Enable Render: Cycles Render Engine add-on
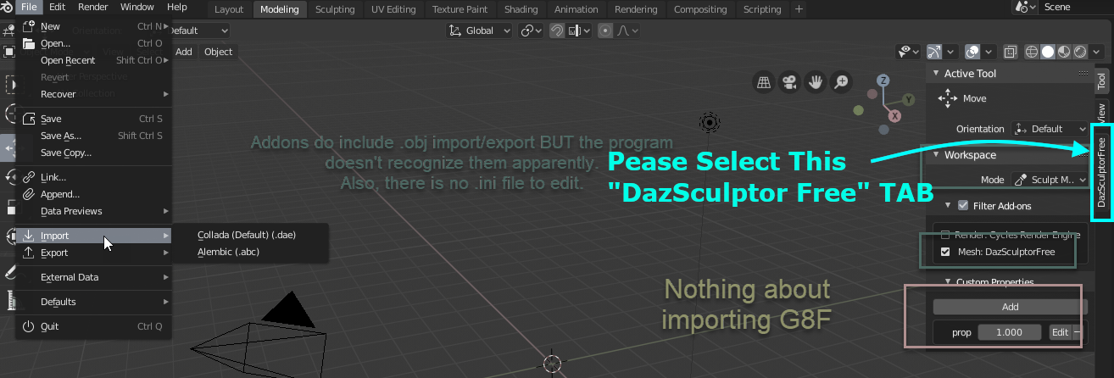1114x378 pixels. 945,235
